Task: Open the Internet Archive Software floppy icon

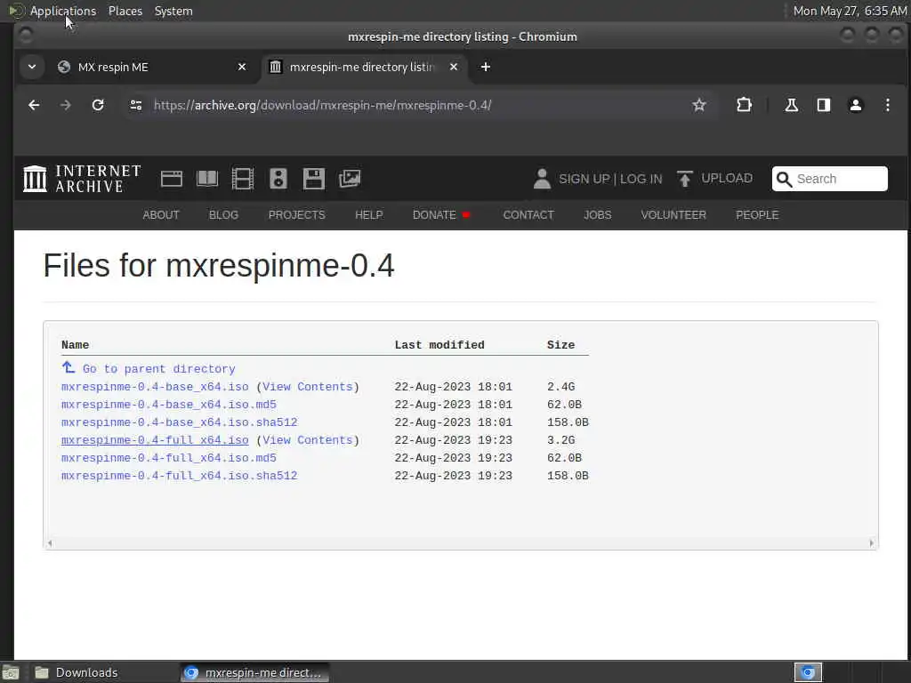Action: 314,179
